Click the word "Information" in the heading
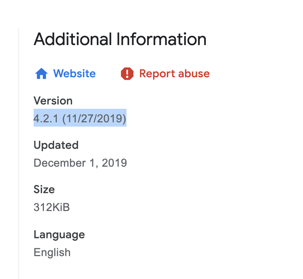This screenshot has height=279, width=303. click(162, 39)
